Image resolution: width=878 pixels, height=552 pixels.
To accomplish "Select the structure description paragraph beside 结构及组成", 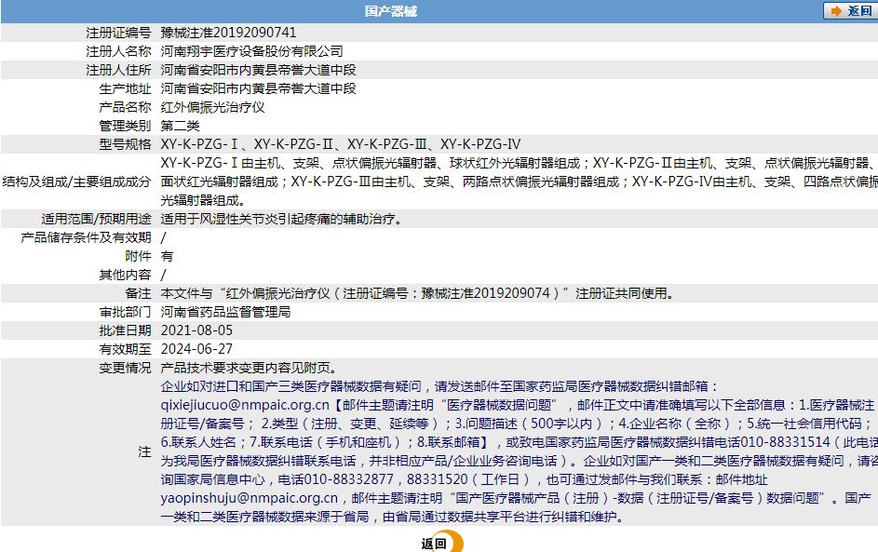I will [x=520, y=182].
